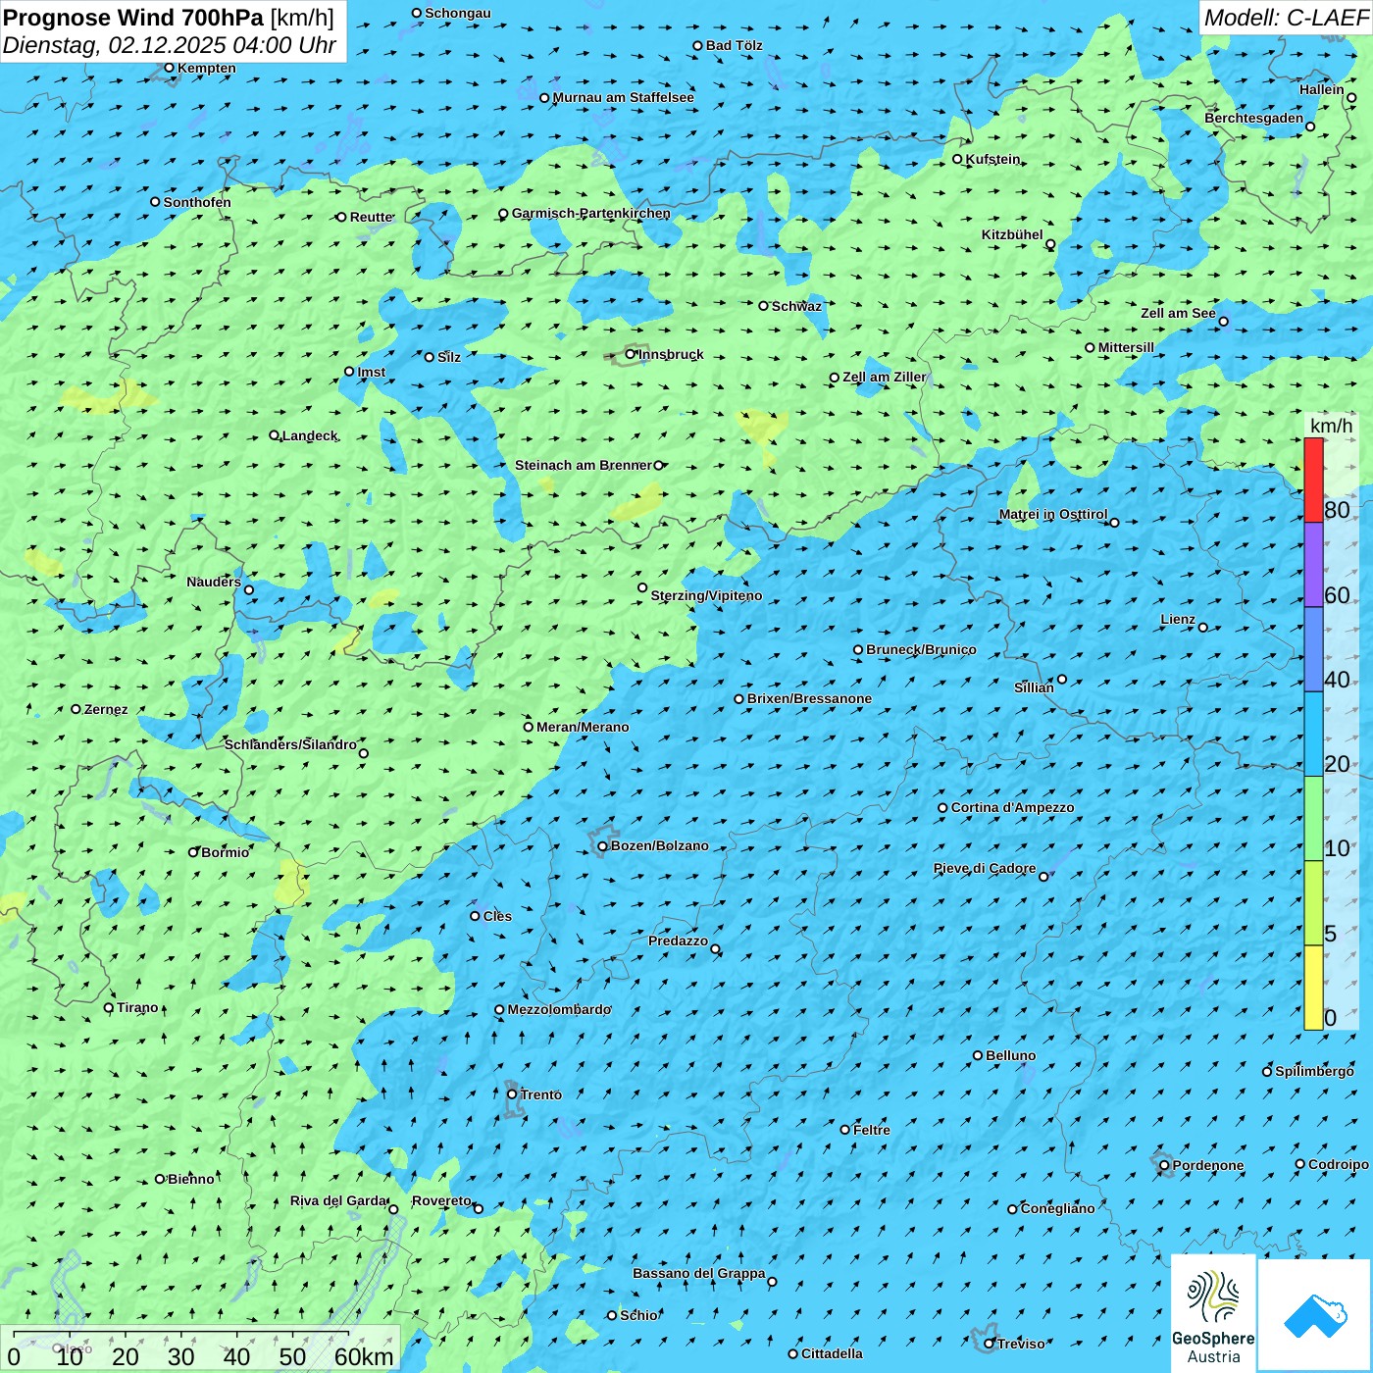Click the Lienz location dot
The height and width of the screenshot is (1373, 1373).
pos(1203,628)
